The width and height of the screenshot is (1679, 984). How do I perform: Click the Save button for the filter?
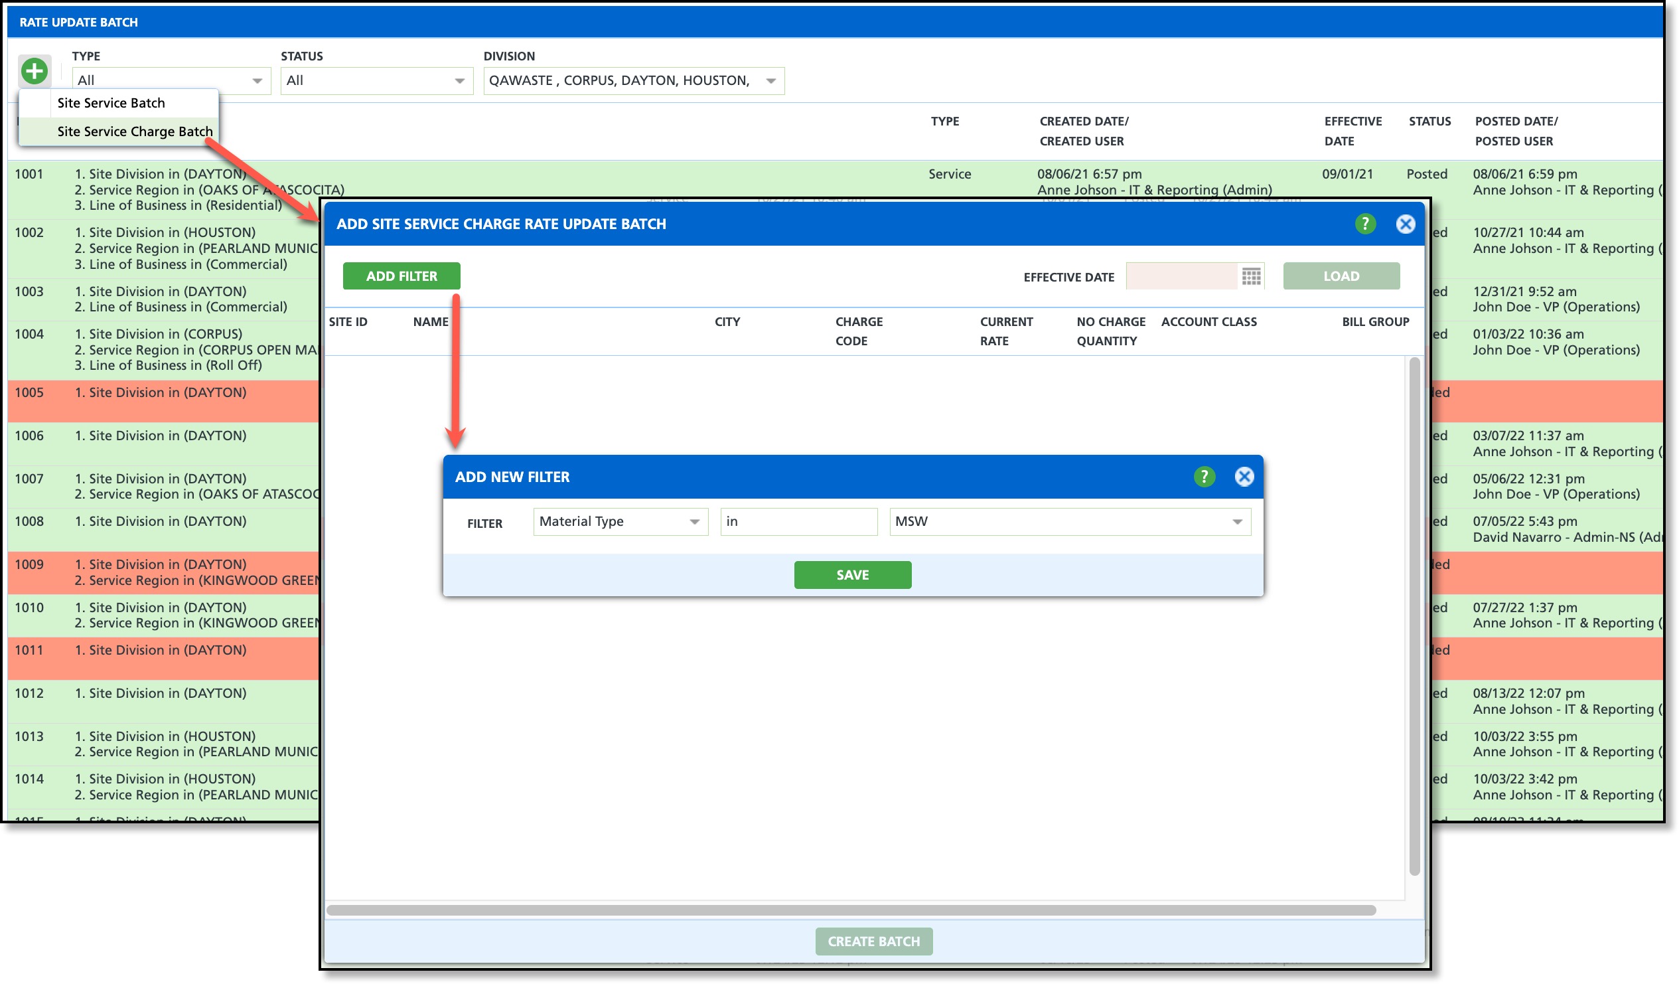pos(852,575)
